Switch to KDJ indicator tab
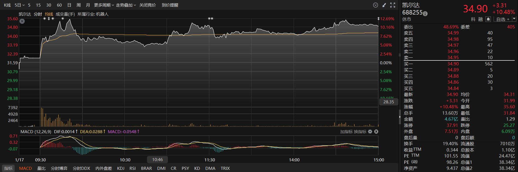 tap(121, 168)
